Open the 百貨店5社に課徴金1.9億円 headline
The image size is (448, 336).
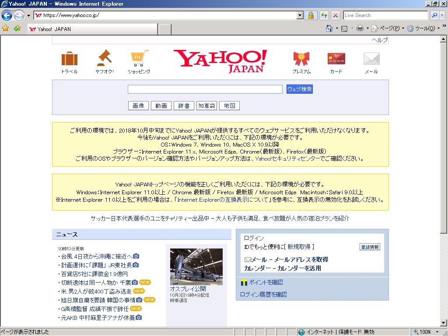pyautogui.click(x=94, y=274)
